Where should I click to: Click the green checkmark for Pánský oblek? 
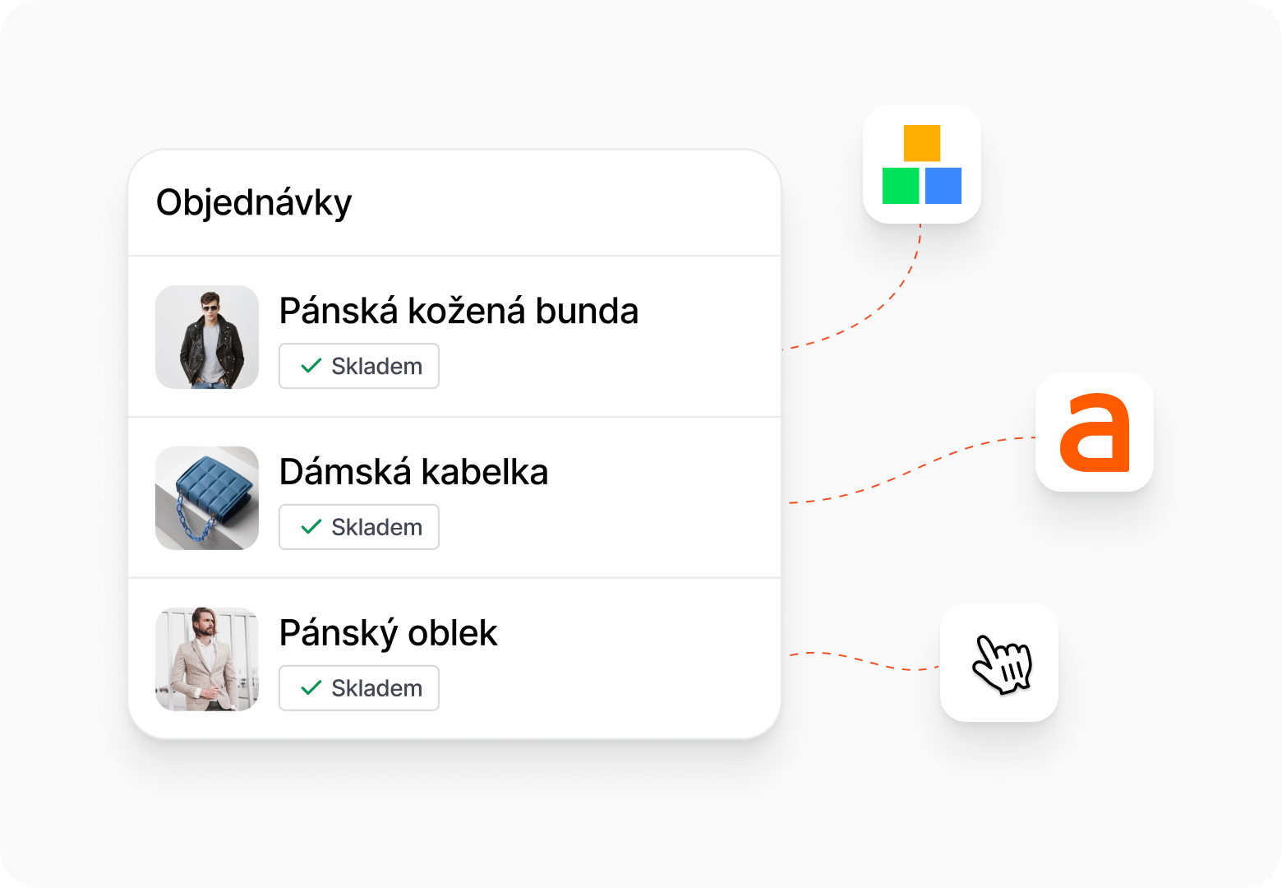click(311, 688)
